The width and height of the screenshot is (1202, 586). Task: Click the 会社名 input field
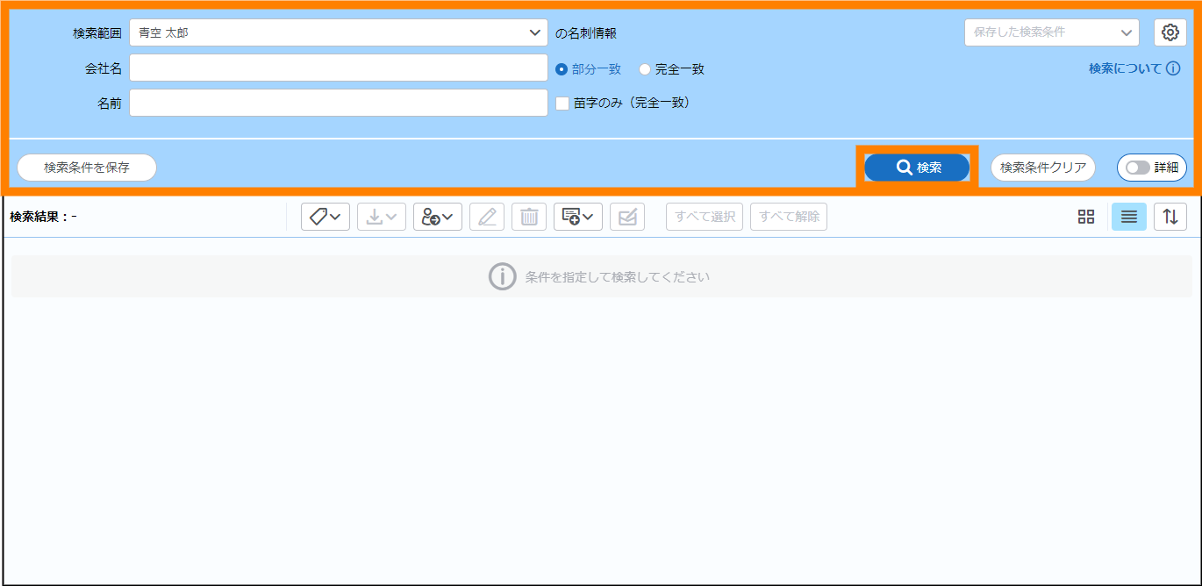click(338, 68)
